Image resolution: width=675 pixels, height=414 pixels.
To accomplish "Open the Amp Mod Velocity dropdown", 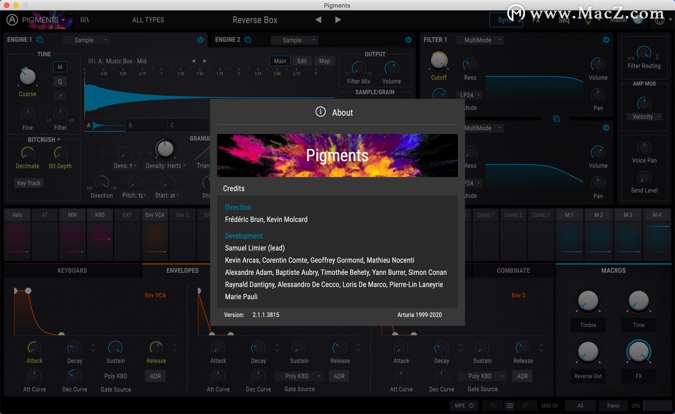I will 645,117.
